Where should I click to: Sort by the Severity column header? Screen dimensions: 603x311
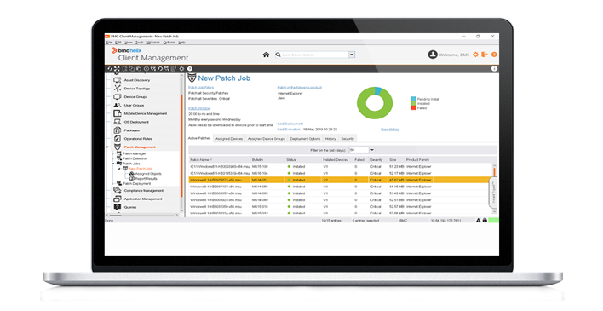[x=377, y=159]
